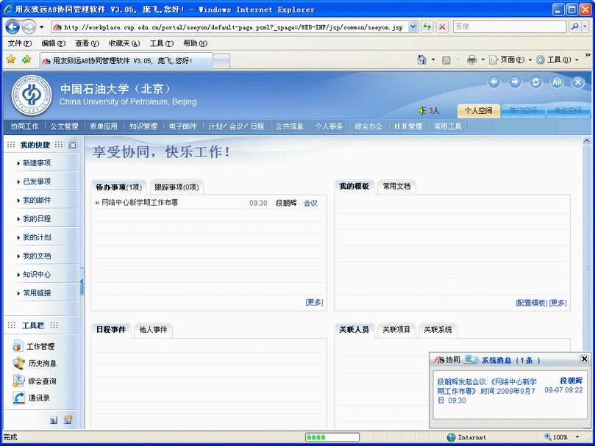The image size is (595, 446).
Task: Open 工作管理 in the toolbar panel
Action: 40,346
